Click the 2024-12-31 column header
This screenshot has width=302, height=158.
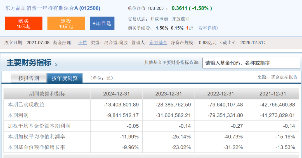[116, 94]
